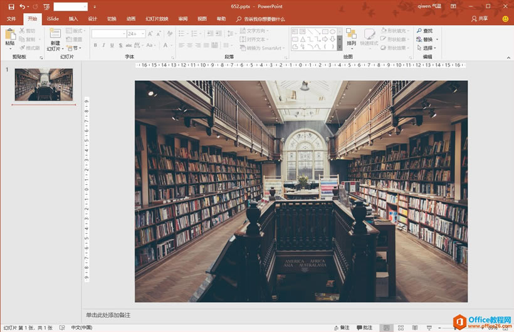Open the line spacing icon
The image size is (514, 332).
click(231, 34)
